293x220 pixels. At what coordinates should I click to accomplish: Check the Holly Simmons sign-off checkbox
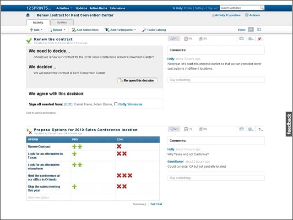click(x=116, y=104)
